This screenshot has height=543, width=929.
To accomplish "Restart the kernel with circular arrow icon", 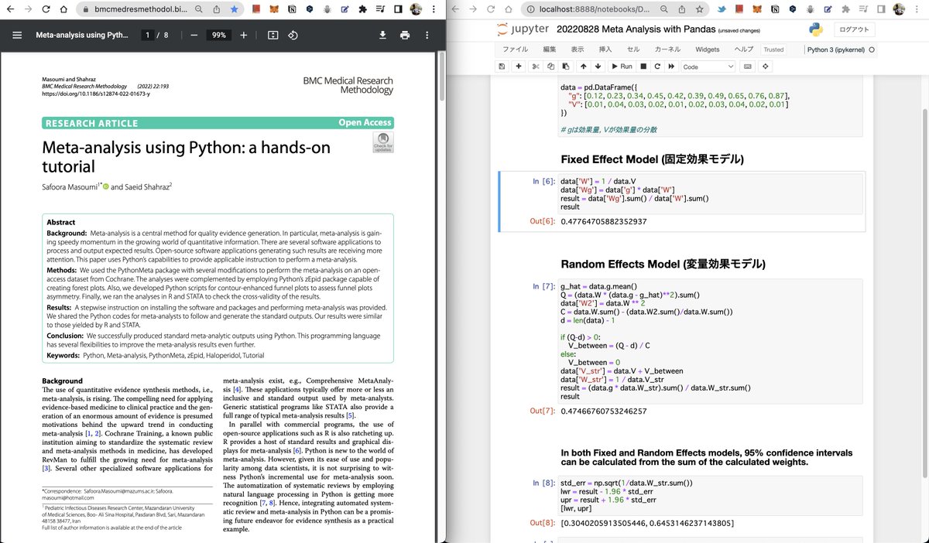I will click(656, 67).
